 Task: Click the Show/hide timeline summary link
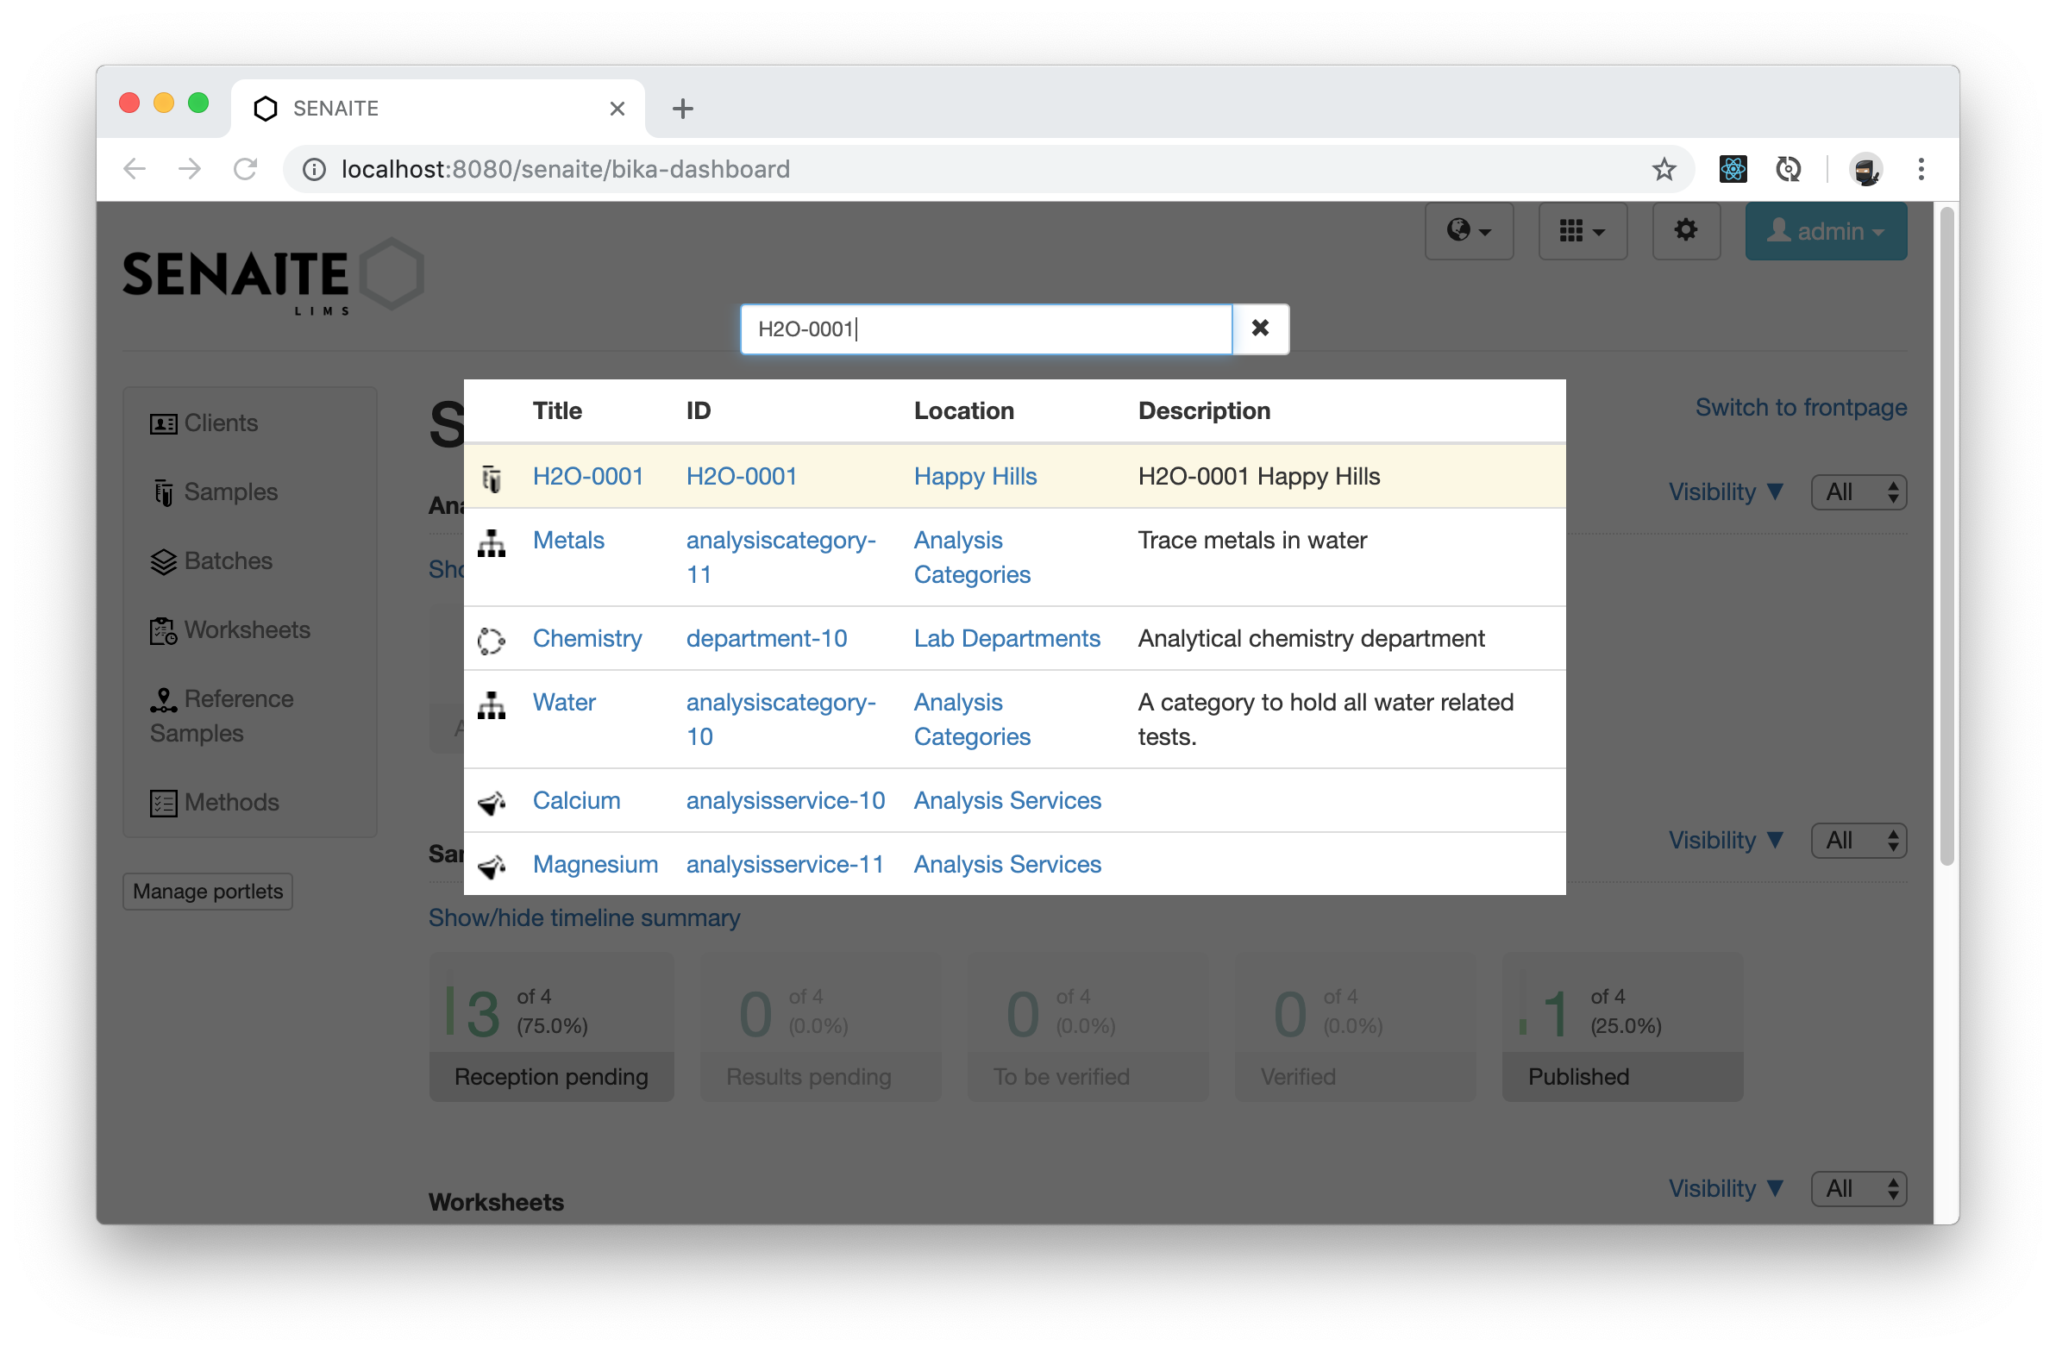point(584,916)
